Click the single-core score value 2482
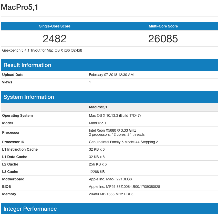The height and width of the screenshot is (214, 218). coord(55,39)
